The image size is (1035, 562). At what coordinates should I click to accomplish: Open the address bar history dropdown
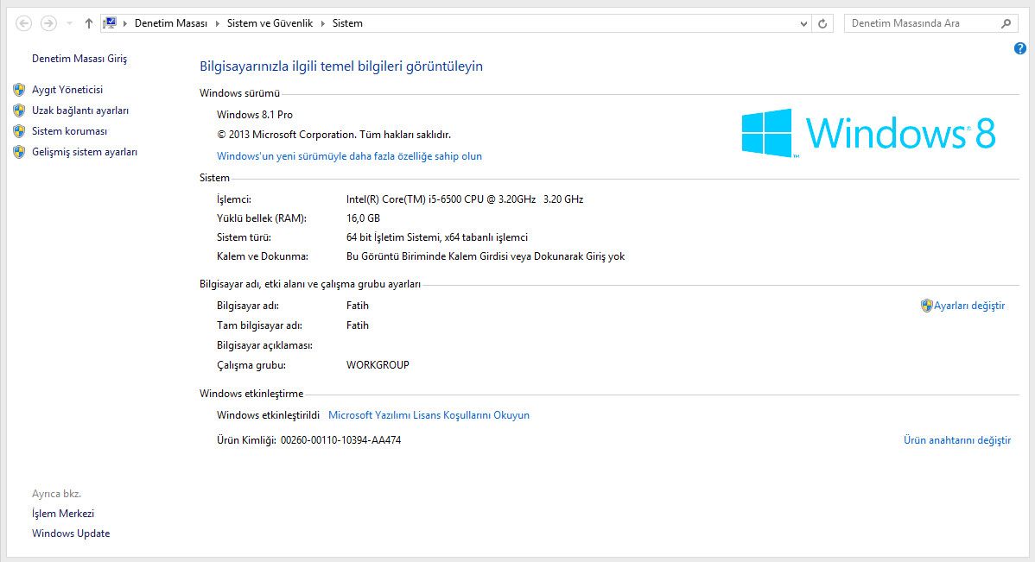803,24
